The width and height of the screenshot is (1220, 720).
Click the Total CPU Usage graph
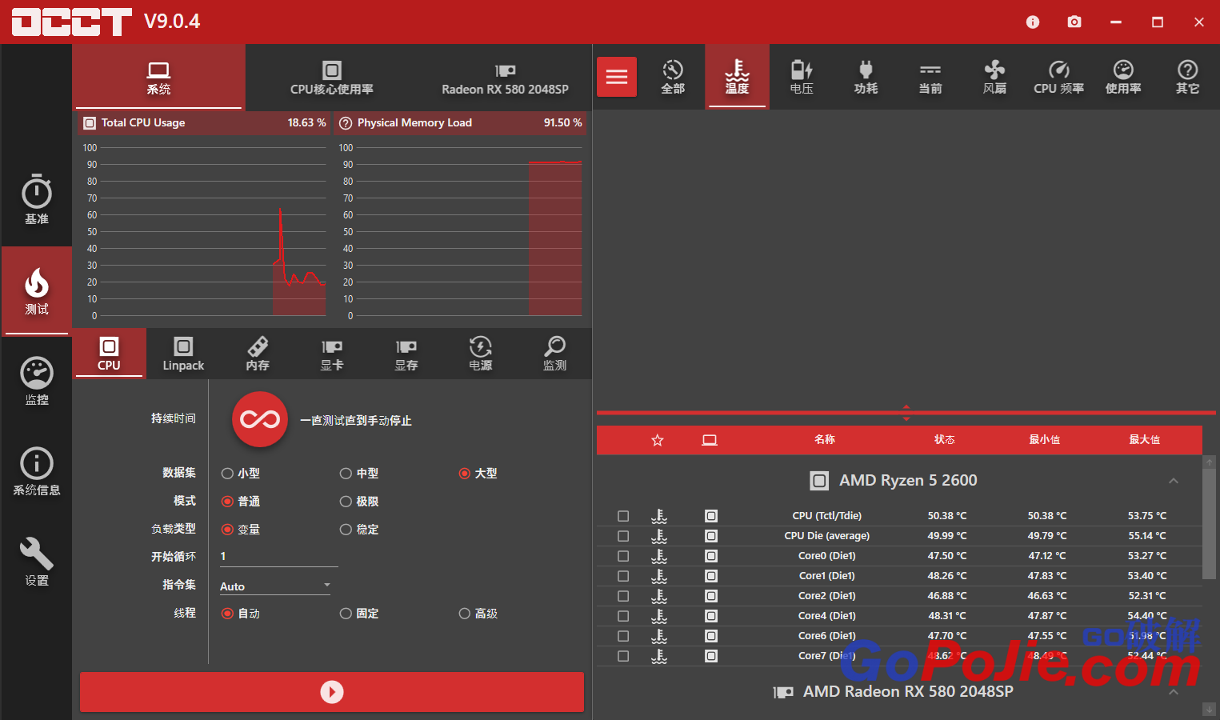pos(204,232)
